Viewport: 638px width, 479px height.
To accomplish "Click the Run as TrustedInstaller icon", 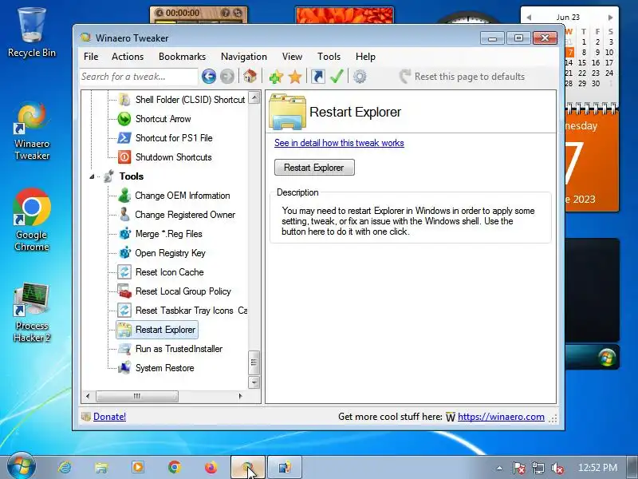I will coord(124,349).
